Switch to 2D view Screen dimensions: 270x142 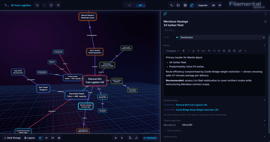point(130,5)
